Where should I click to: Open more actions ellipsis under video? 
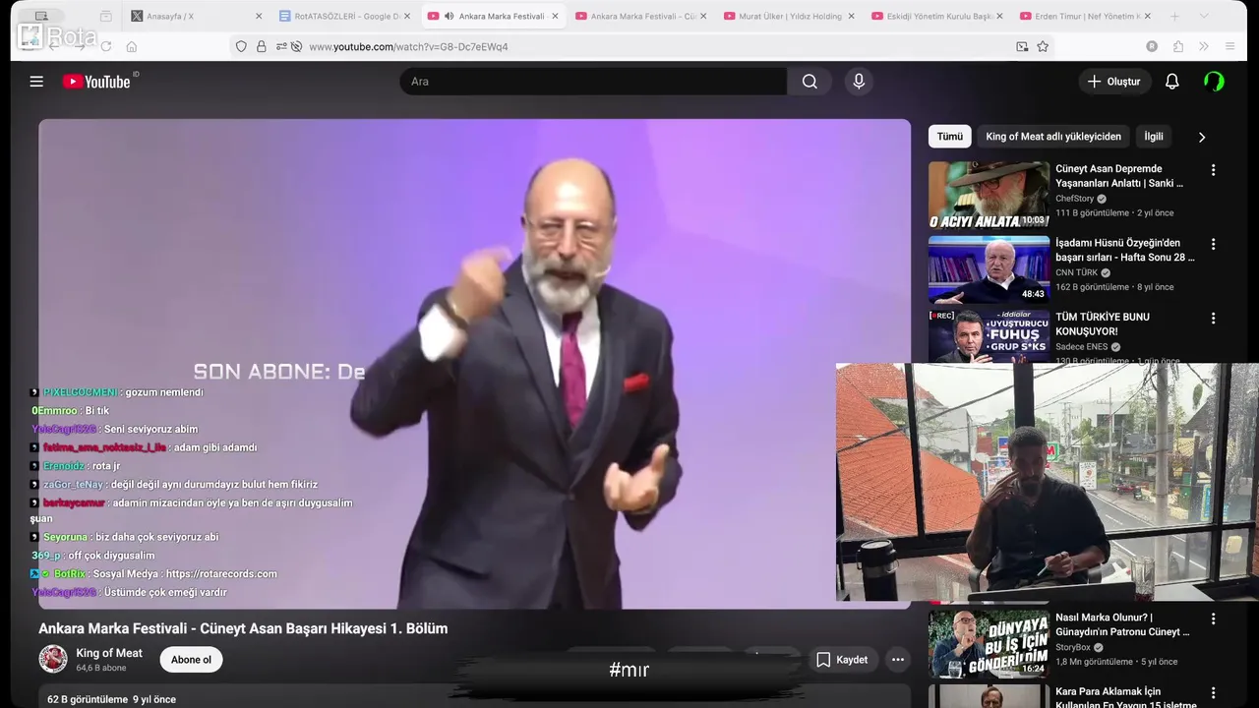pyautogui.click(x=897, y=660)
